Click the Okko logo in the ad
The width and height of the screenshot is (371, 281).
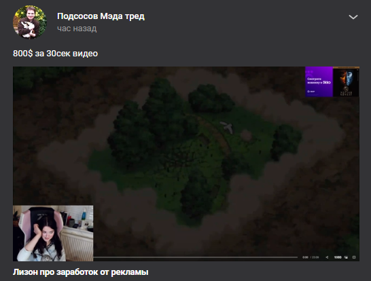pos(327,83)
